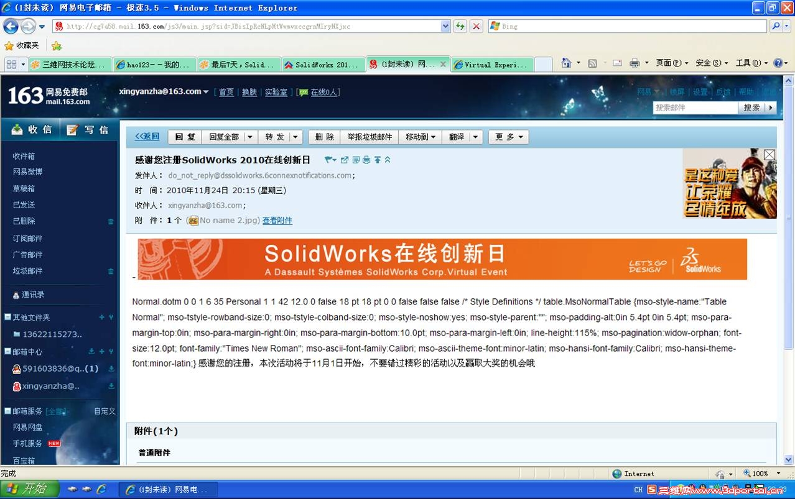
Task: Click the 回复 reply button
Action: 185,137
